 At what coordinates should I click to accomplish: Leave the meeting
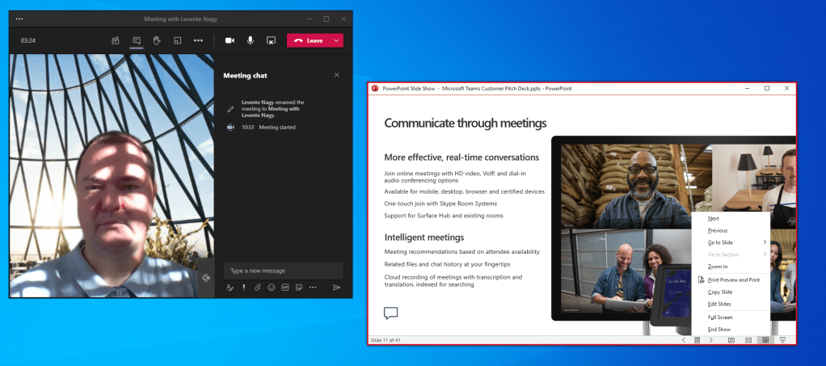point(308,40)
